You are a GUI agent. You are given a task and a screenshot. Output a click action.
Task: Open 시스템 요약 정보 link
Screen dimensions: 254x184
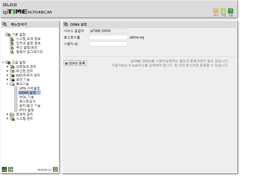click(x=28, y=39)
